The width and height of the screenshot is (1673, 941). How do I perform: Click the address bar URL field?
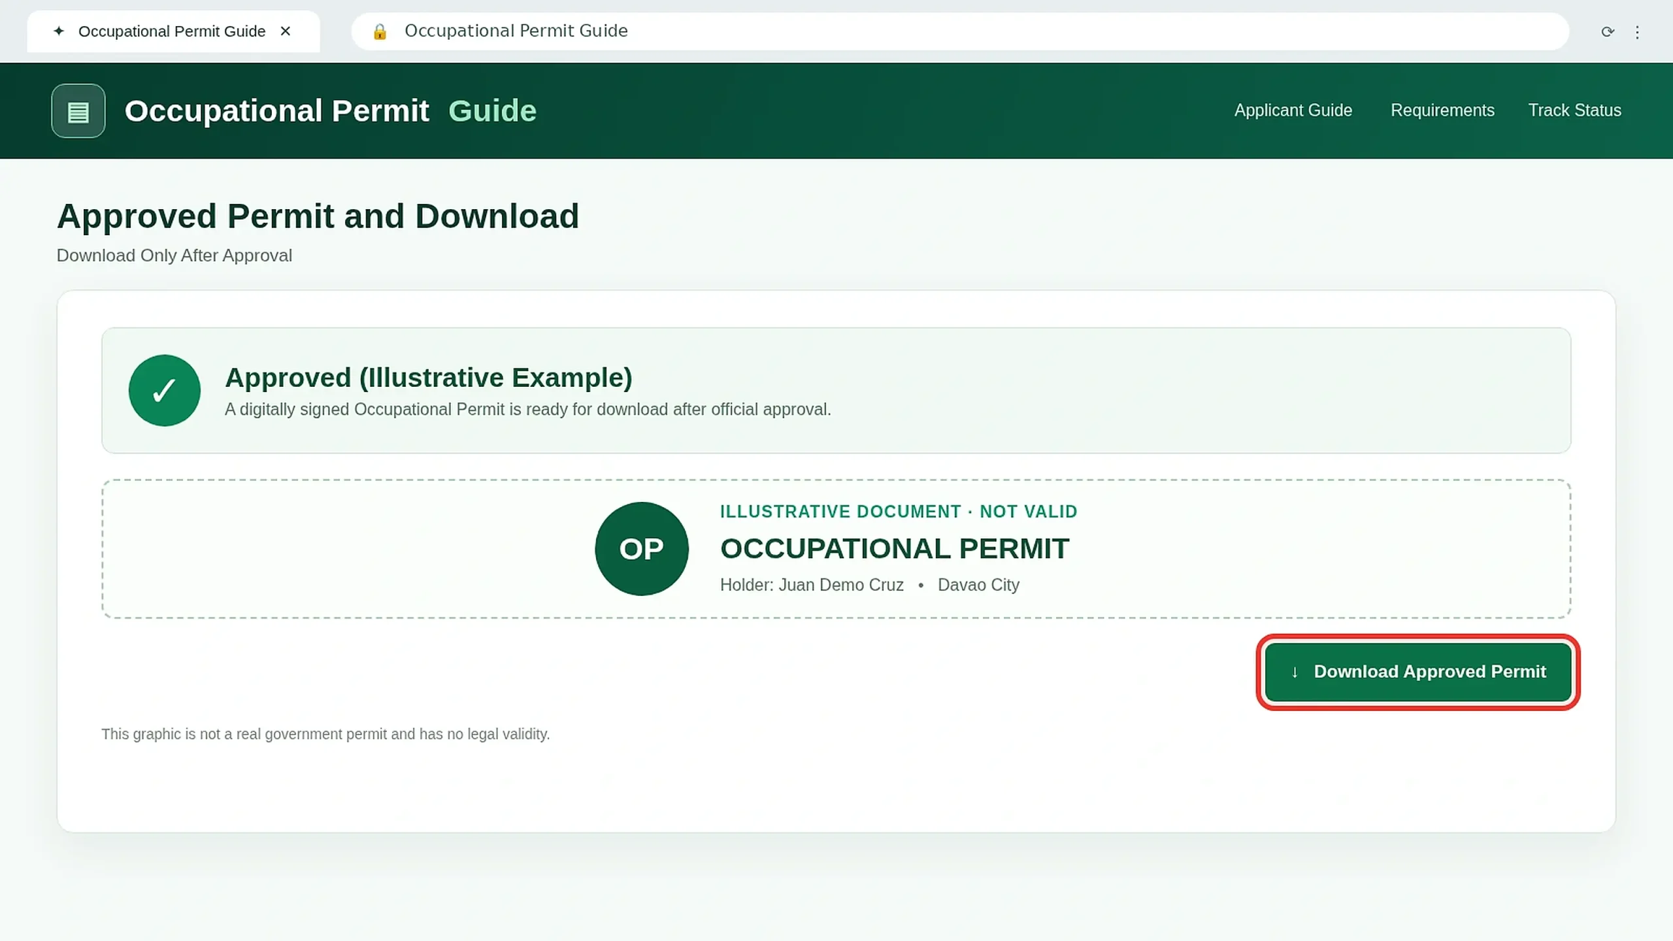(960, 31)
